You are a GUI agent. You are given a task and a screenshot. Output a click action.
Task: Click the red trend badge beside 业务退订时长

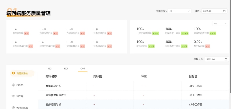coord(109,46)
